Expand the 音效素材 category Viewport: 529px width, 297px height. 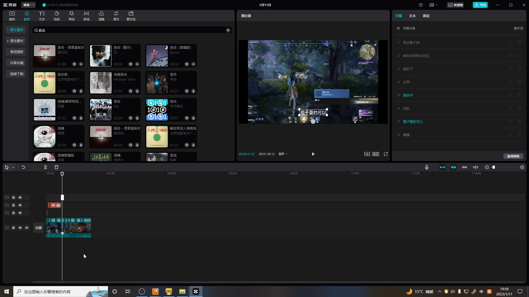16,41
